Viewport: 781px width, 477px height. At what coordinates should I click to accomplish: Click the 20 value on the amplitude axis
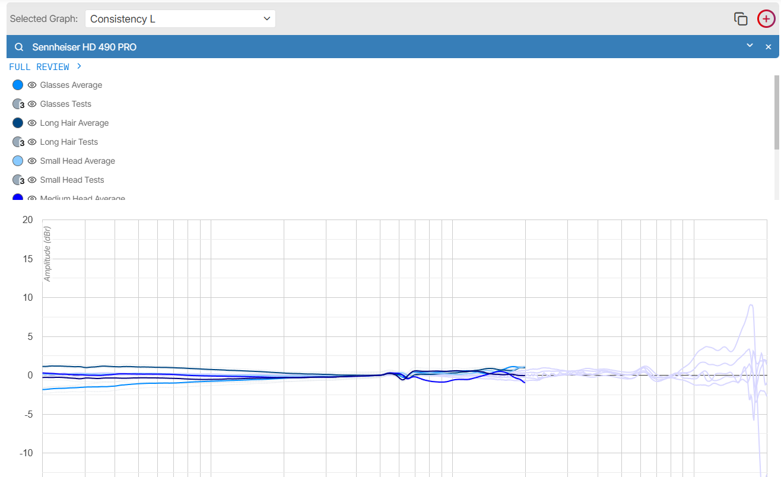tap(27, 220)
